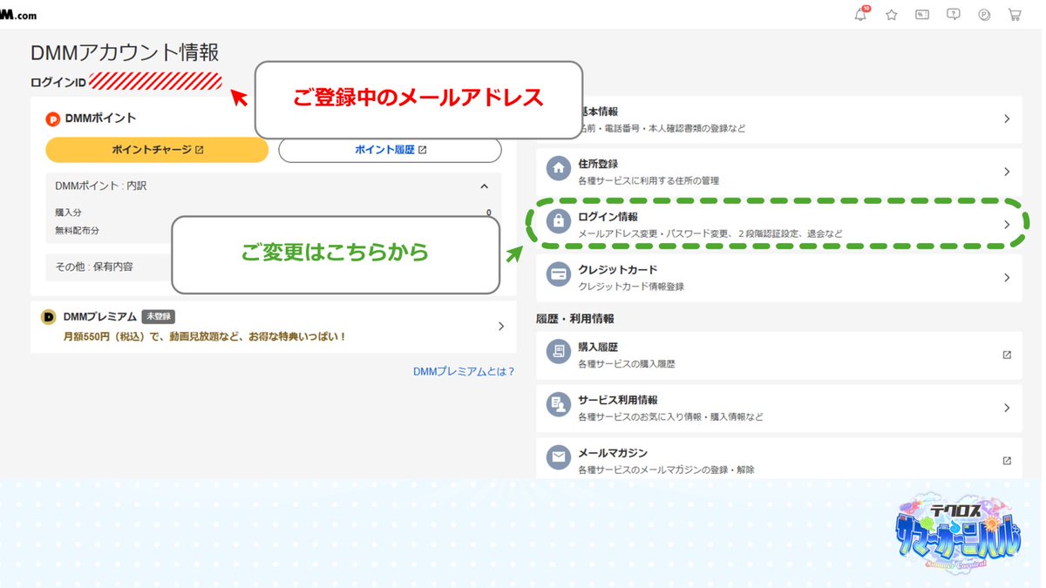
Task: Click the DMMアカウント情報 heading
Action: tap(125, 52)
